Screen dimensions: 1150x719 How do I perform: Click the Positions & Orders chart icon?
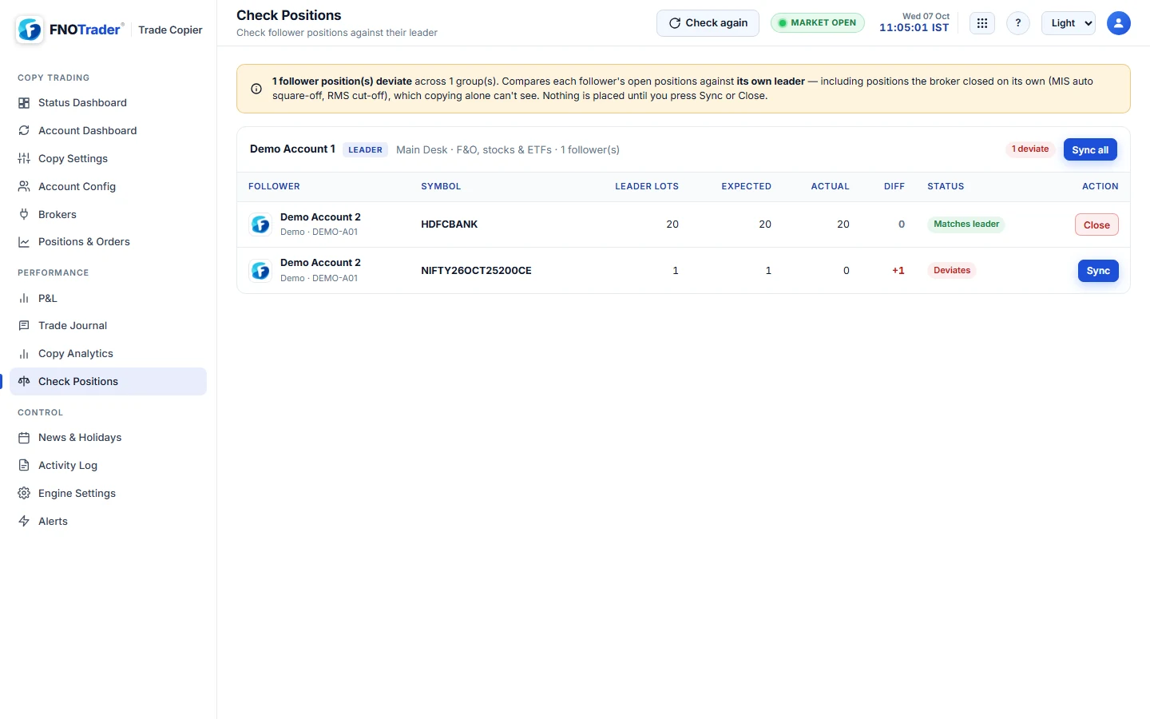[24, 242]
